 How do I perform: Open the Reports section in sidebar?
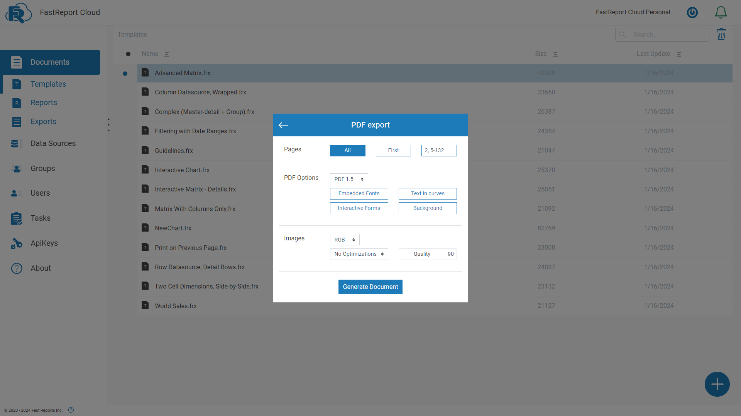pyautogui.click(x=44, y=102)
